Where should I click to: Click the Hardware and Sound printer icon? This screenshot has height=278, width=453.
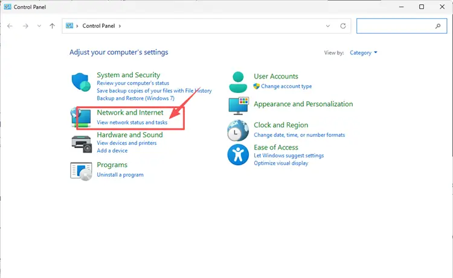tap(81, 144)
